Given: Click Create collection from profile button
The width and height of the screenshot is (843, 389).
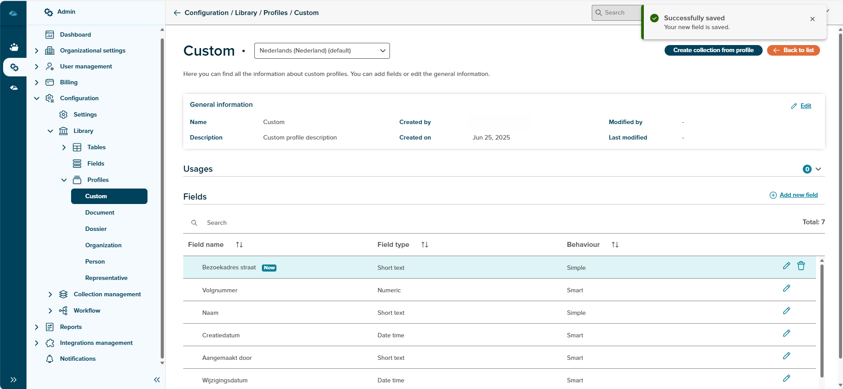Looking at the screenshot, I should click(713, 50).
